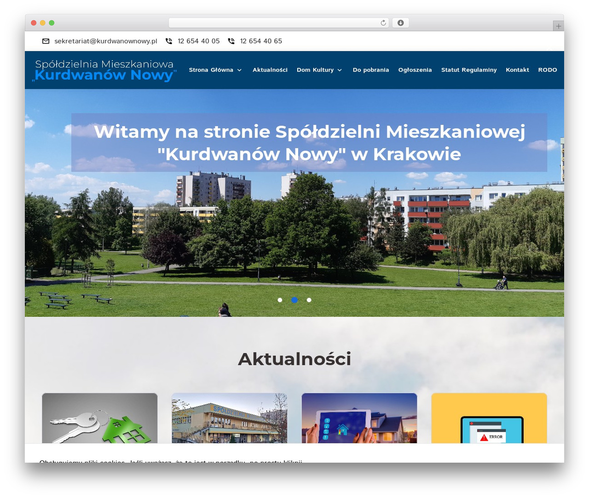Click phone icon beside 12 654 40 65
Screen dimensions: 589x498
coord(231,41)
